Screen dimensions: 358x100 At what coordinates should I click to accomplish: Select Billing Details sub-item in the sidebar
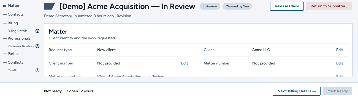pyautogui.click(x=18, y=31)
